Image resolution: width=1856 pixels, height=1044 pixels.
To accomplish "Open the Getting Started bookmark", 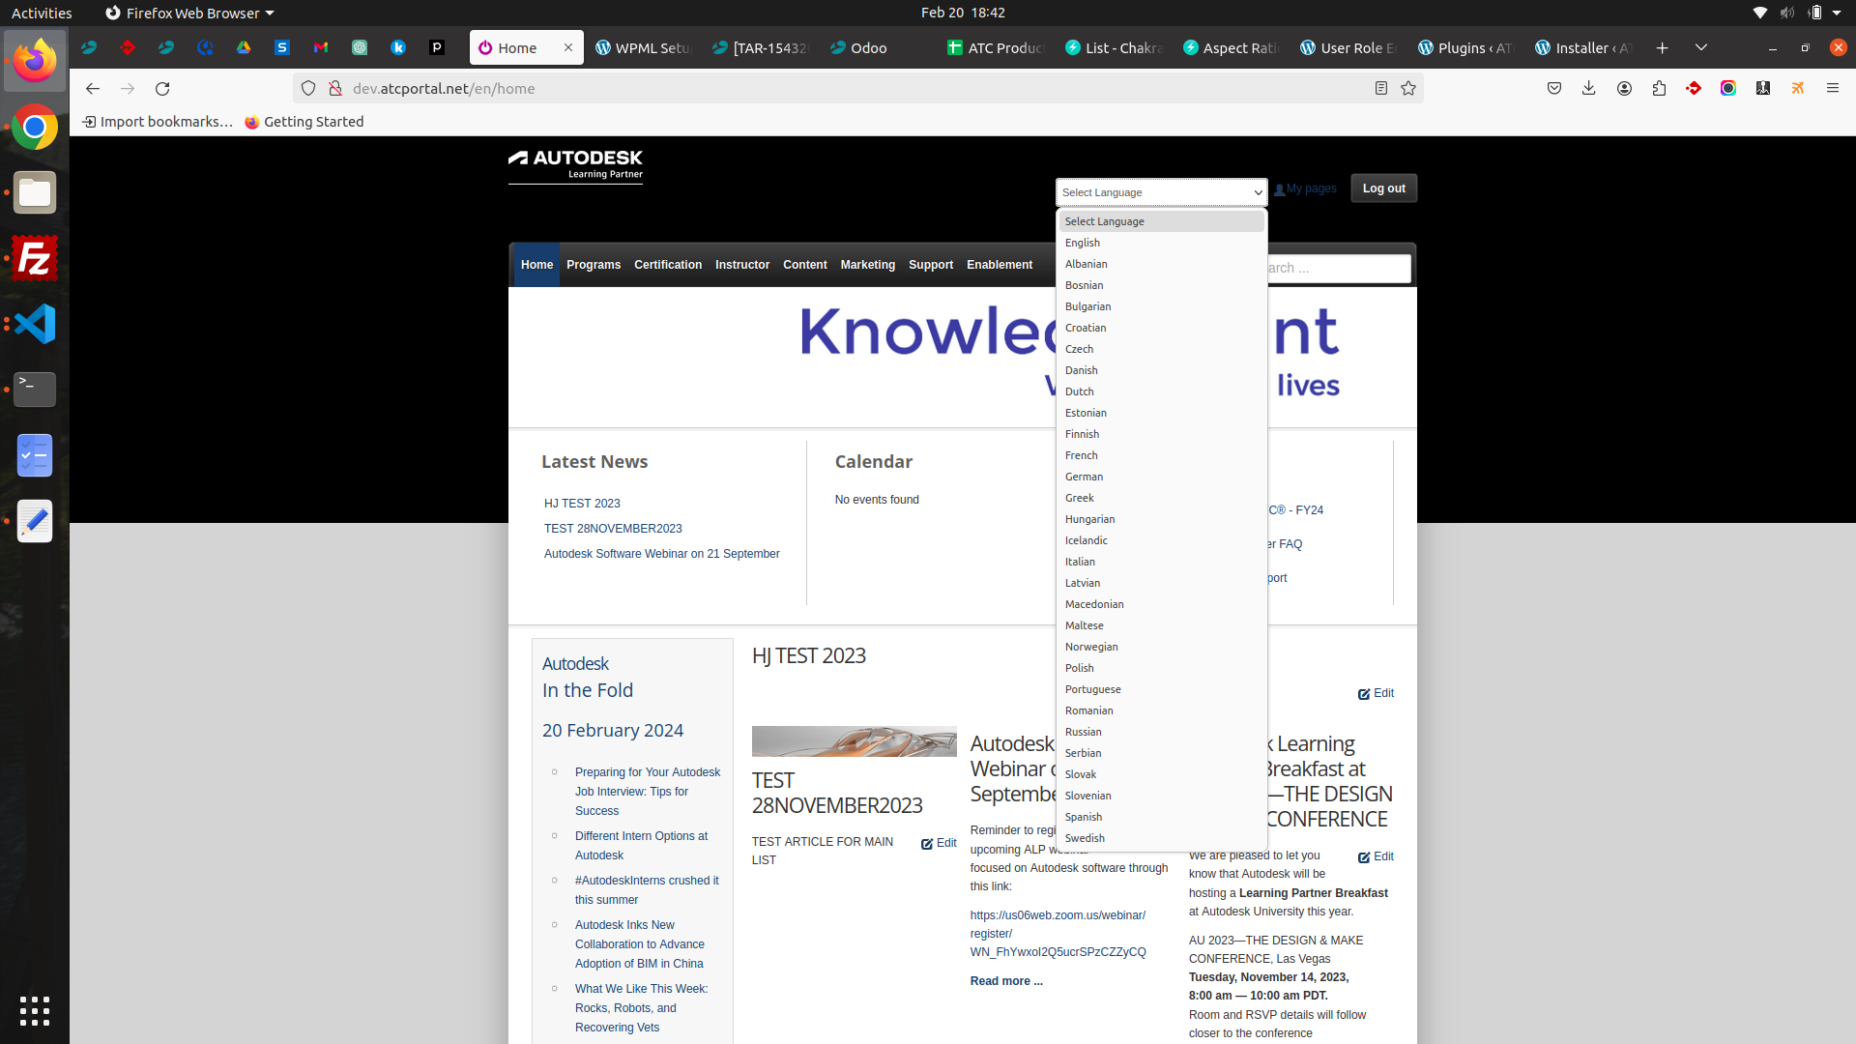I will (x=304, y=122).
